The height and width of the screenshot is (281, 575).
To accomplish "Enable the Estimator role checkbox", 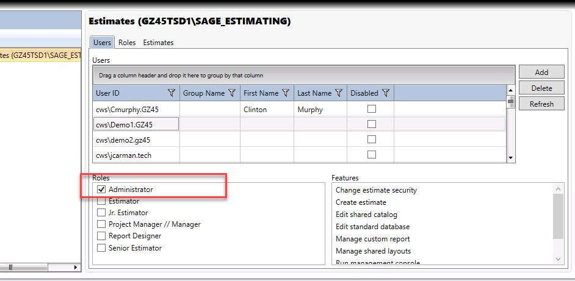I will (x=101, y=201).
